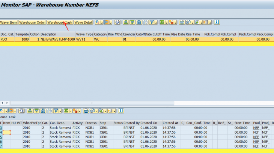Screen dimensions: 274x154
Task: Open warehouse task link ending in 3
Action: (x=1, y=128)
